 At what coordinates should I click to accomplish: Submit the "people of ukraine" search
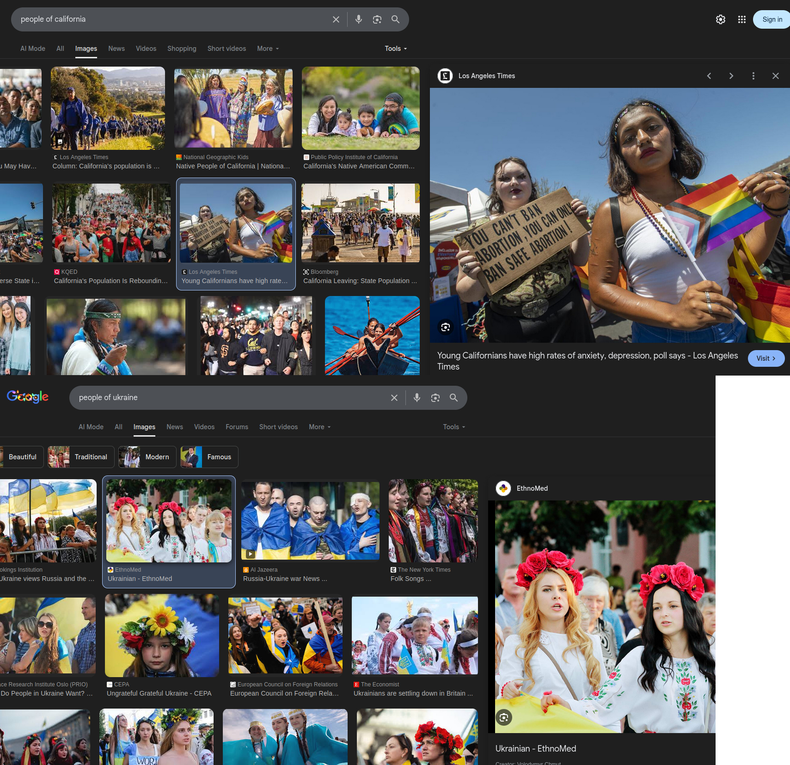(454, 398)
